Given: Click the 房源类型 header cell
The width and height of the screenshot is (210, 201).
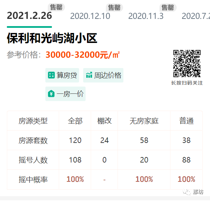Looking at the screenshot, I should click(x=33, y=121).
